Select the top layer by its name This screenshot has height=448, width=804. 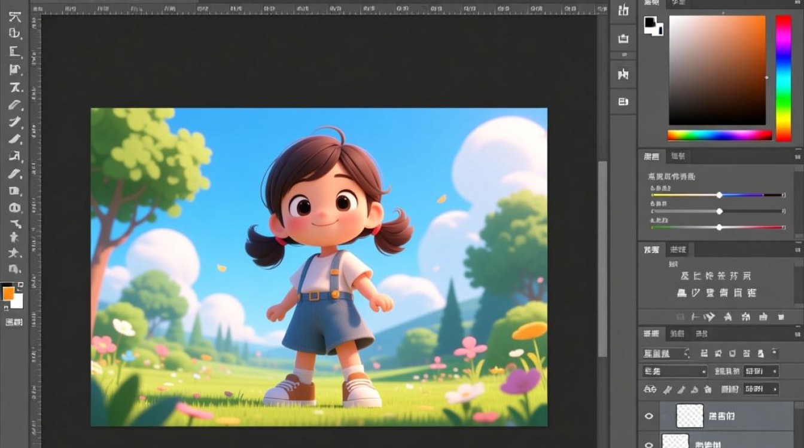click(x=721, y=416)
